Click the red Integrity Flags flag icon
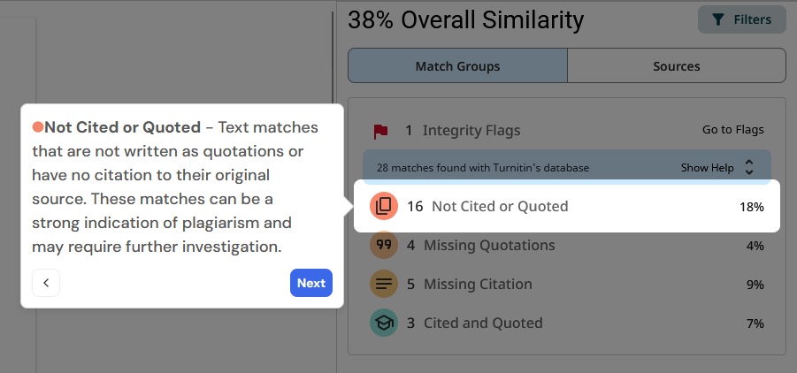Image resolution: width=797 pixels, height=373 pixels. 380,131
